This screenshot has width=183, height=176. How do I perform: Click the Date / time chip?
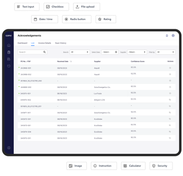(45, 19)
